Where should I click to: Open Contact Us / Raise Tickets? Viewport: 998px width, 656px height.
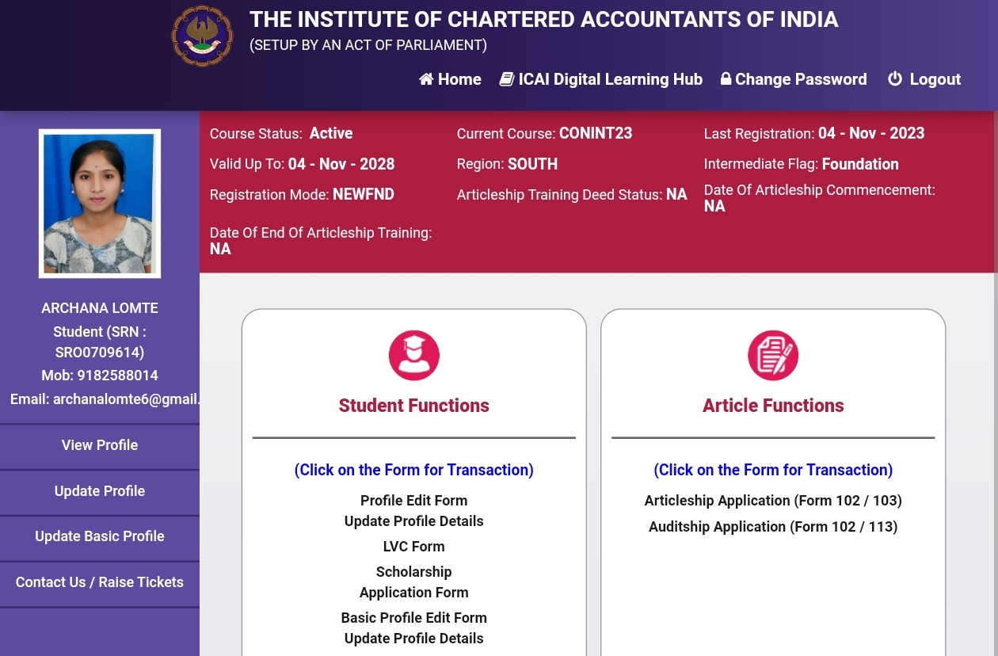(100, 582)
